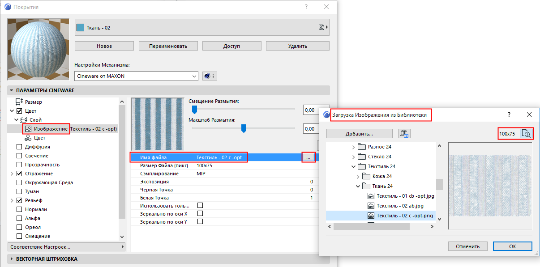The image size is (540, 267).
Task: Open library manager icon beside Добавить
Action: click(404, 133)
